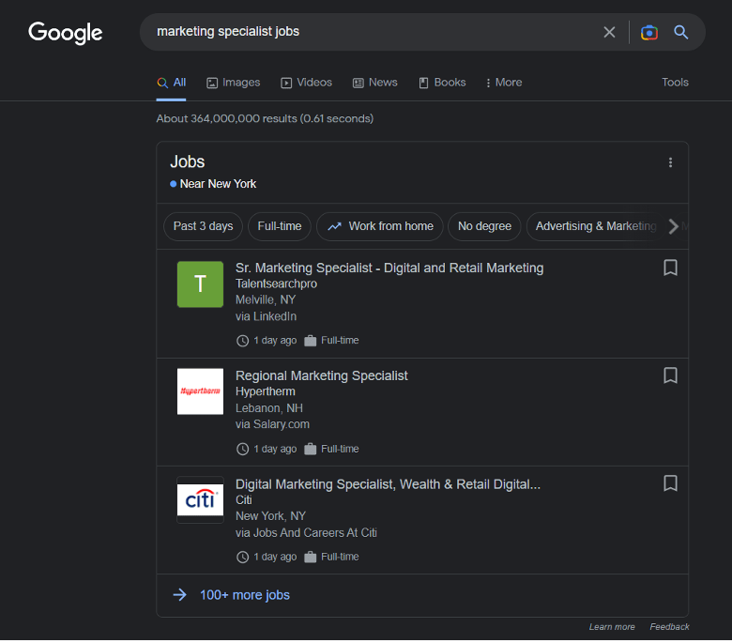Switch to the Images tab

tap(233, 83)
